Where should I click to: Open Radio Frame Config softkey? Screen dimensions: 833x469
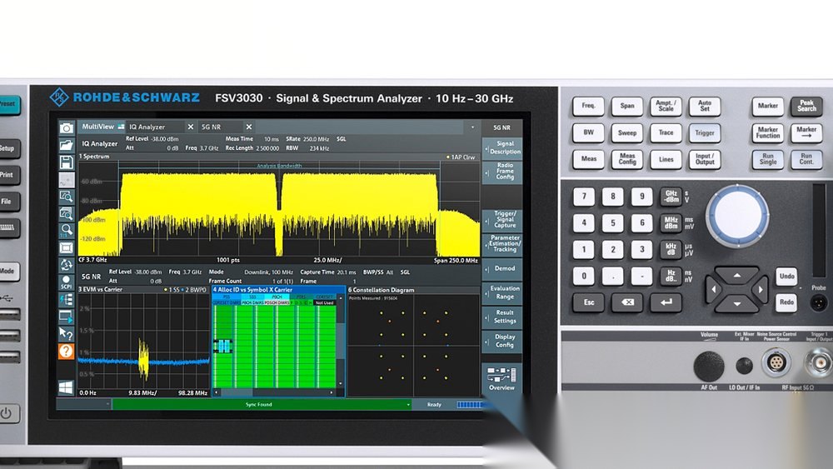click(x=502, y=172)
